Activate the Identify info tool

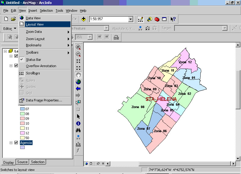point(78,123)
